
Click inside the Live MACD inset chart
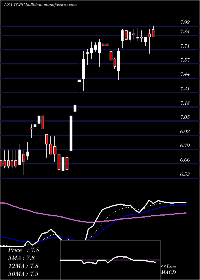(110, 260)
